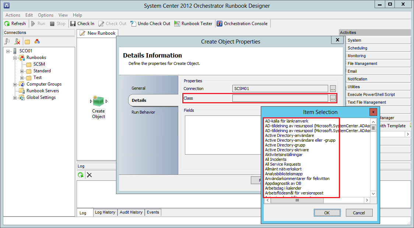Expand the Global Settings node

point(15,98)
